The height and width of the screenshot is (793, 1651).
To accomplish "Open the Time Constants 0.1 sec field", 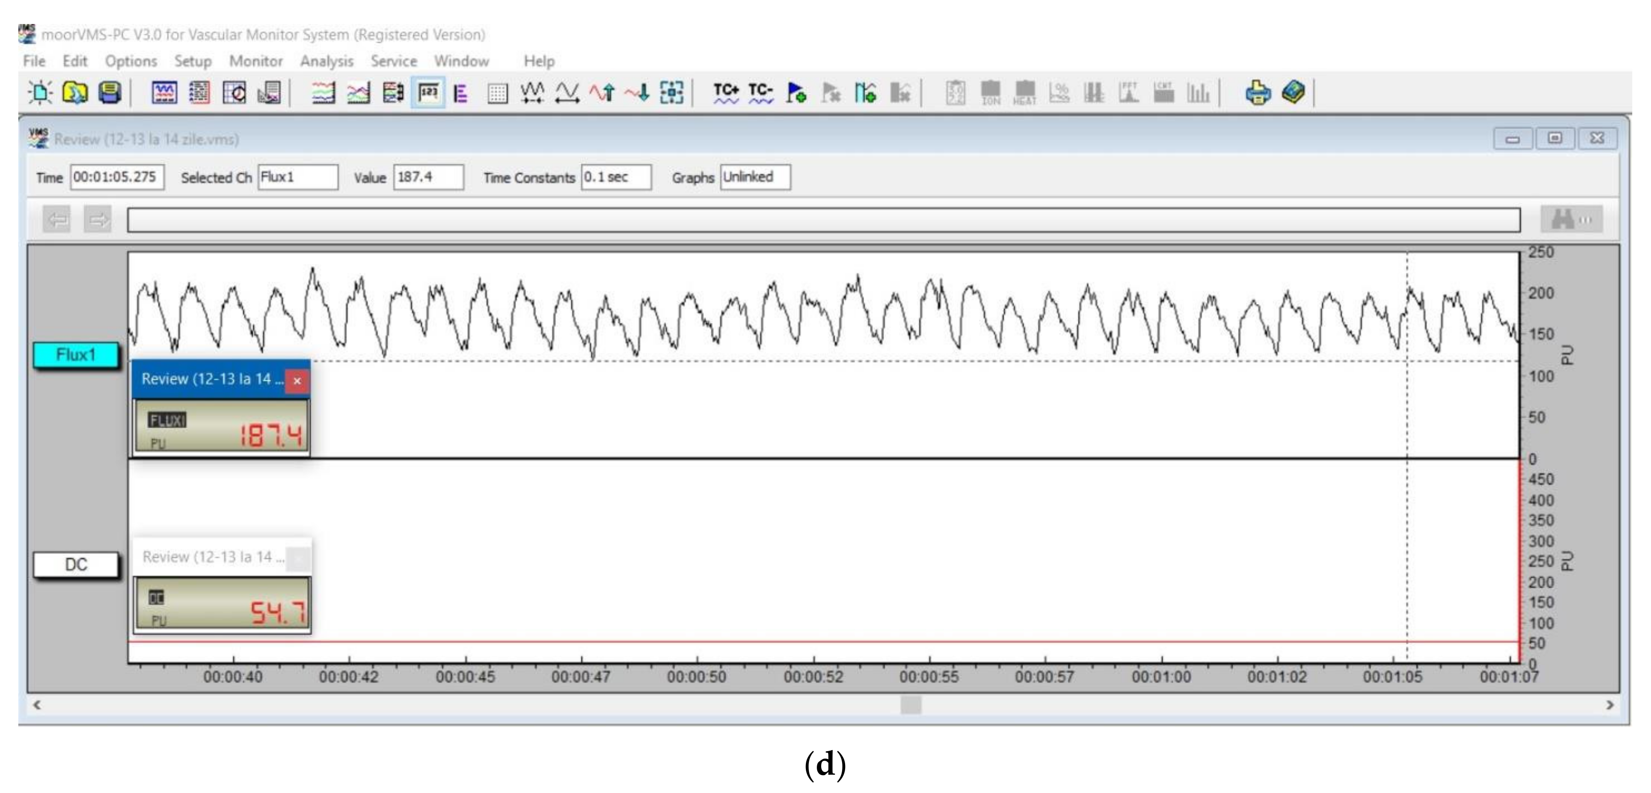I will coord(615,178).
